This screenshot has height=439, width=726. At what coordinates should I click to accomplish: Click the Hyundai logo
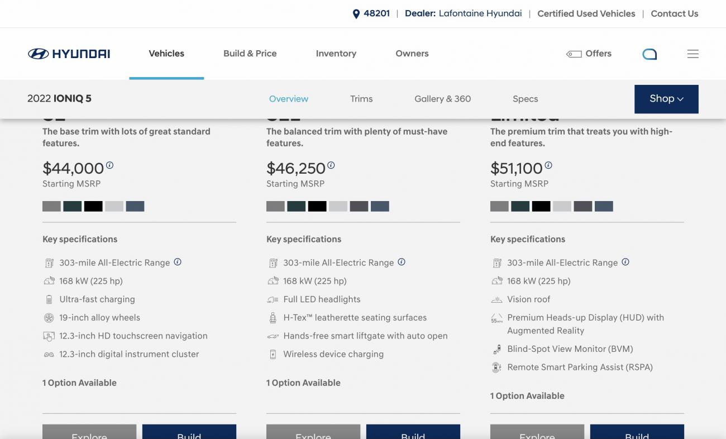click(x=69, y=54)
